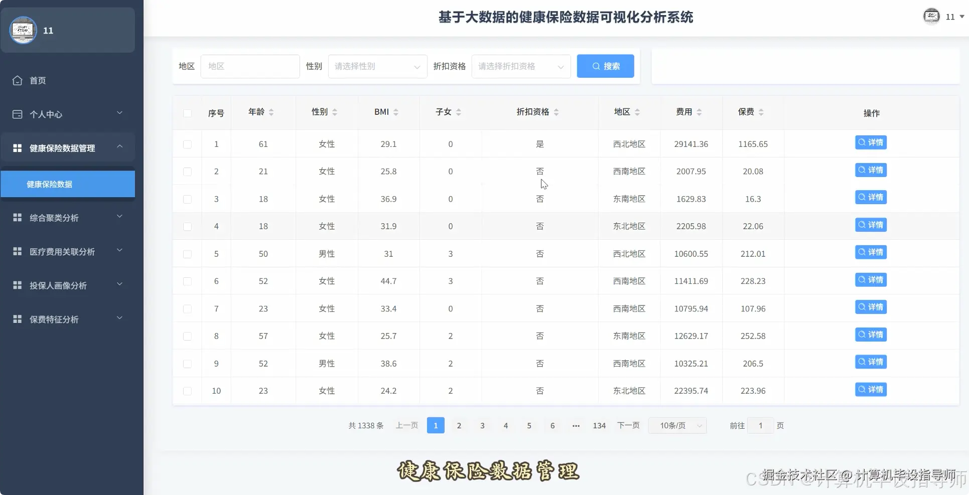Open the 首页 menu entry
This screenshot has width=969, height=495.
tap(37, 80)
